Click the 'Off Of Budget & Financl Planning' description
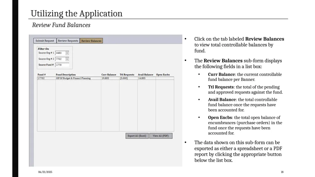The width and height of the screenshot is (315, 177). click(x=73, y=78)
